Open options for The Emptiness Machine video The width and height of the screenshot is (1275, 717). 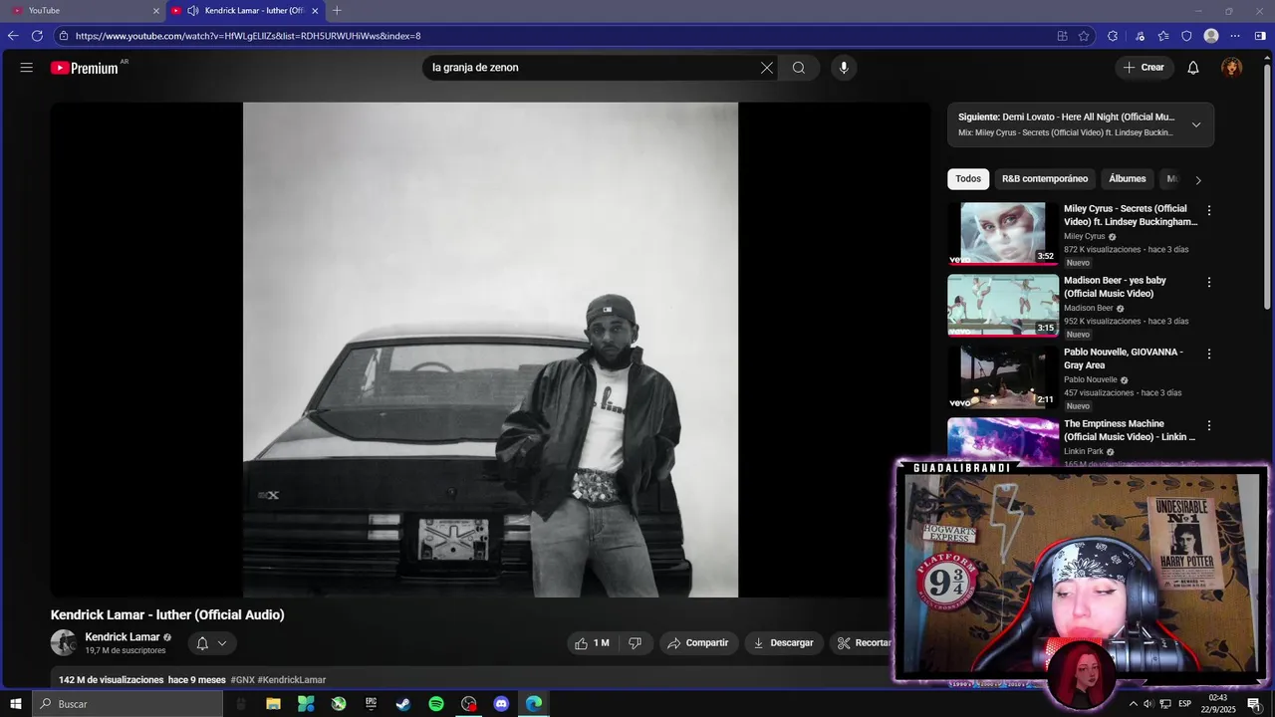(x=1209, y=426)
